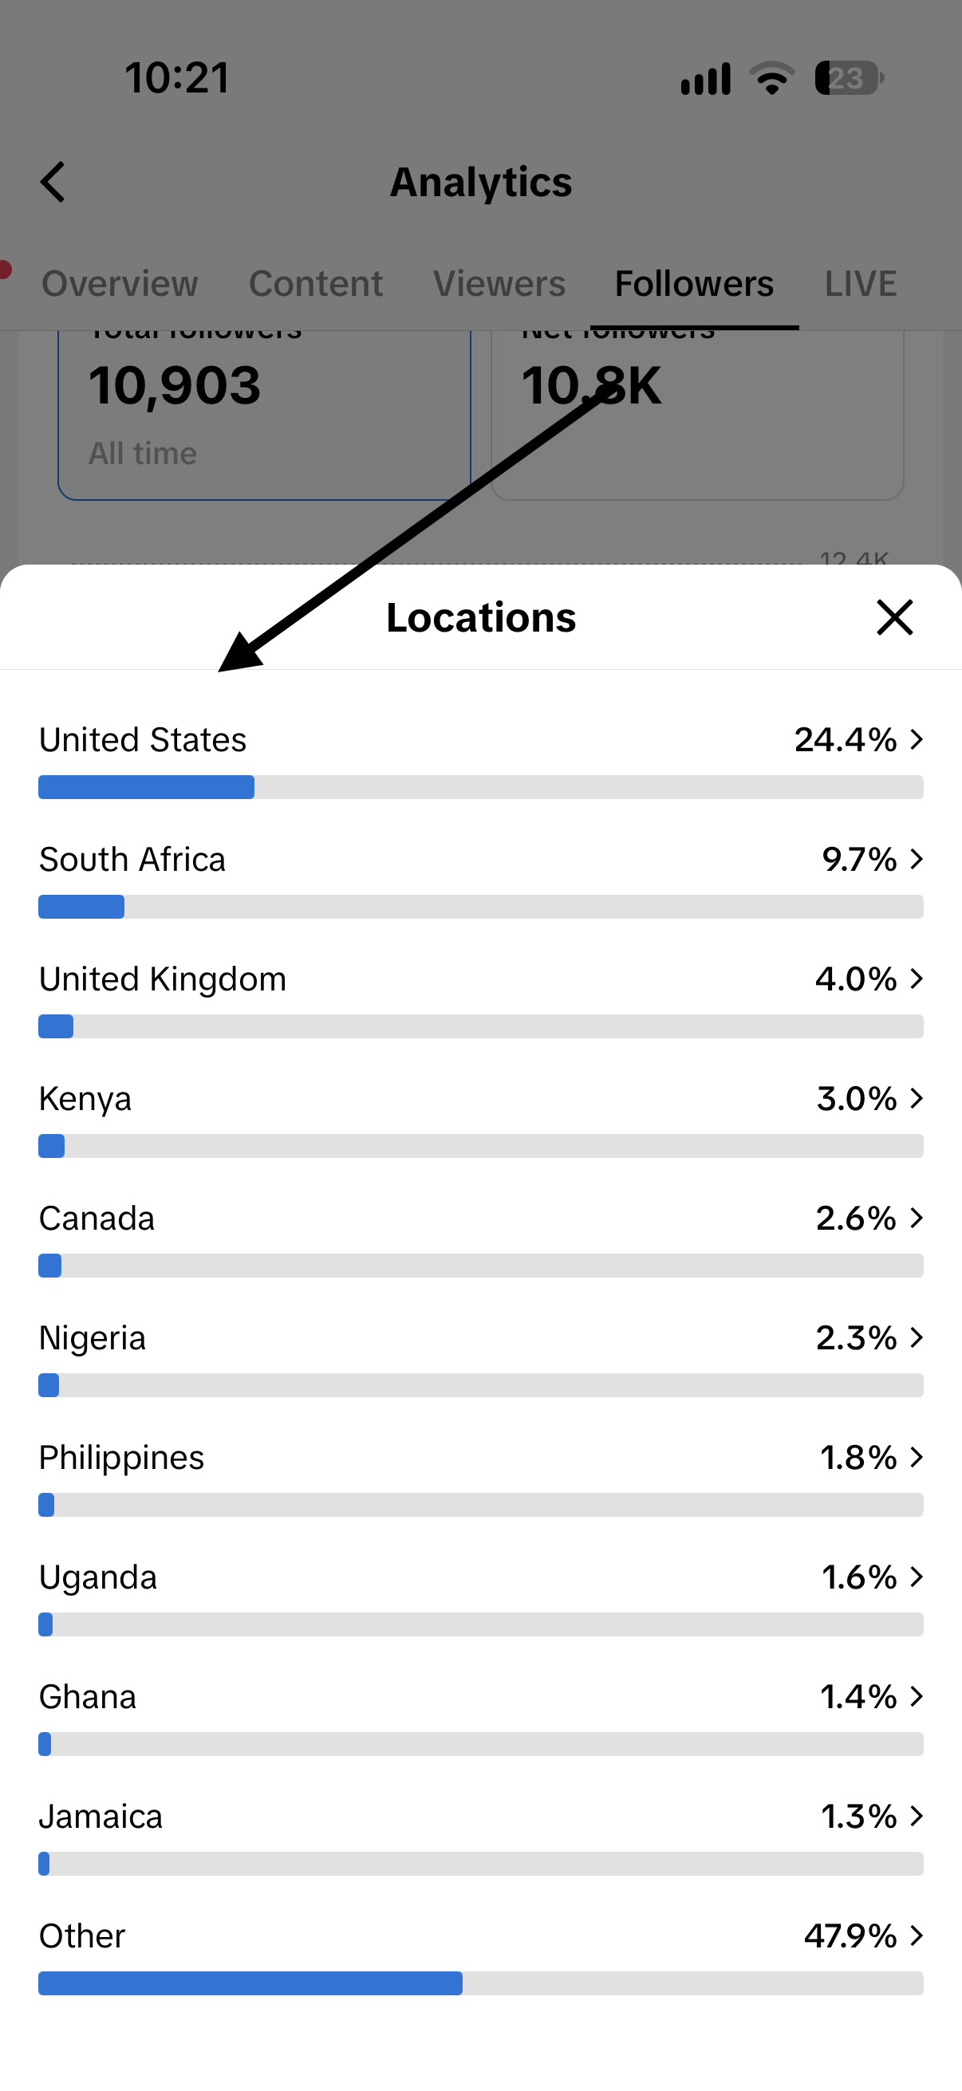Tap the United States blue progress bar
Image resolution: width=962 pixels, height=2091 pixels.
(146, 786)
